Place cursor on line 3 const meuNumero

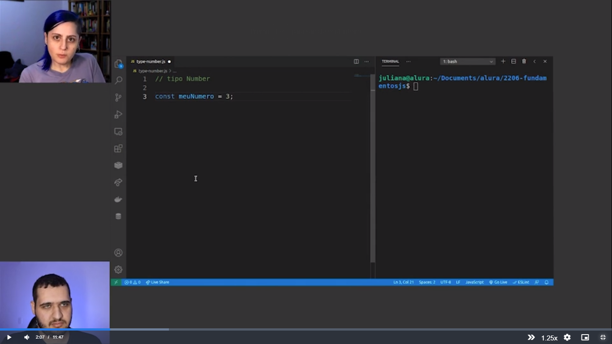[194, 96]
